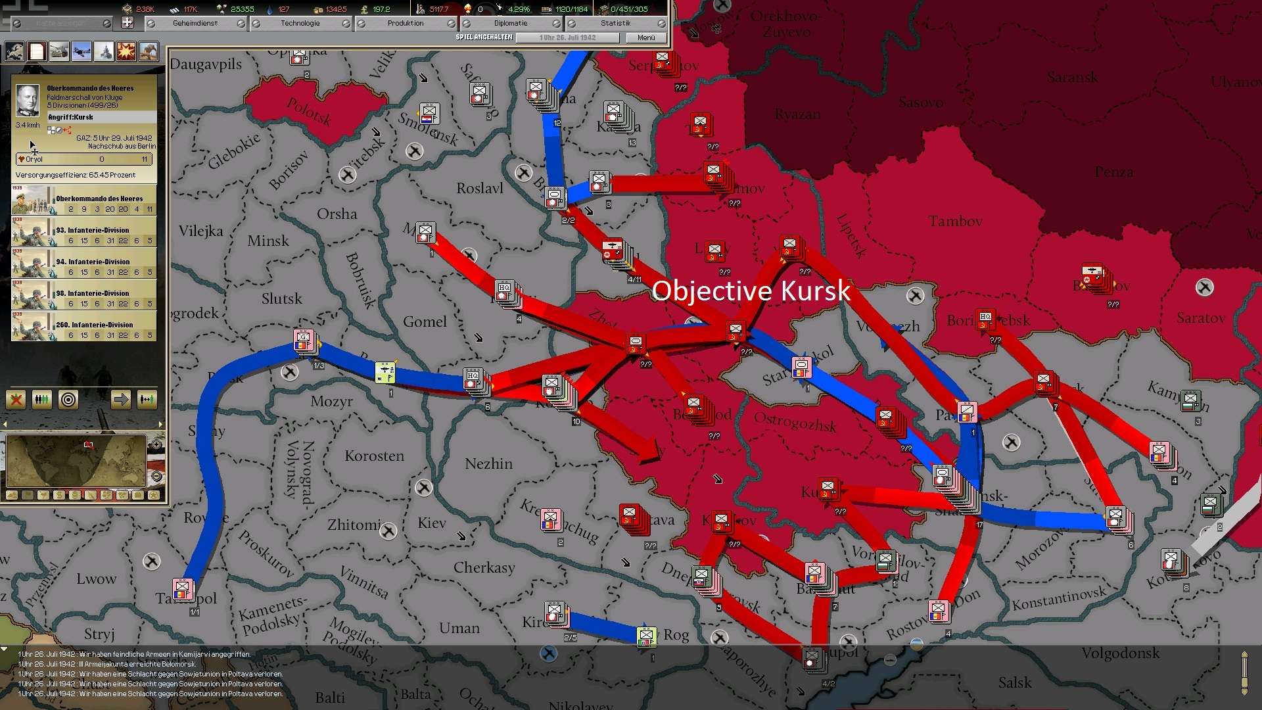This screenshot has height=710, width=1262.
Task: Click the target objective button
Action: pyautogui.click(x=68, y=399)
